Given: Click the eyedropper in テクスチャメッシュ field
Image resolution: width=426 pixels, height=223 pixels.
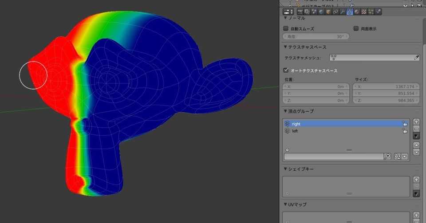Looking at the screenshot, I should click(416, 58).
